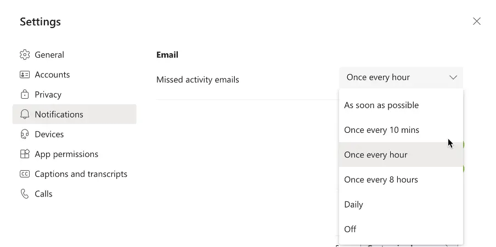
Task: Turn missed activity emails Off
Action: (350, 229)
